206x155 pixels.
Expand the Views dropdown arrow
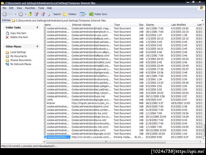point(85,14)
